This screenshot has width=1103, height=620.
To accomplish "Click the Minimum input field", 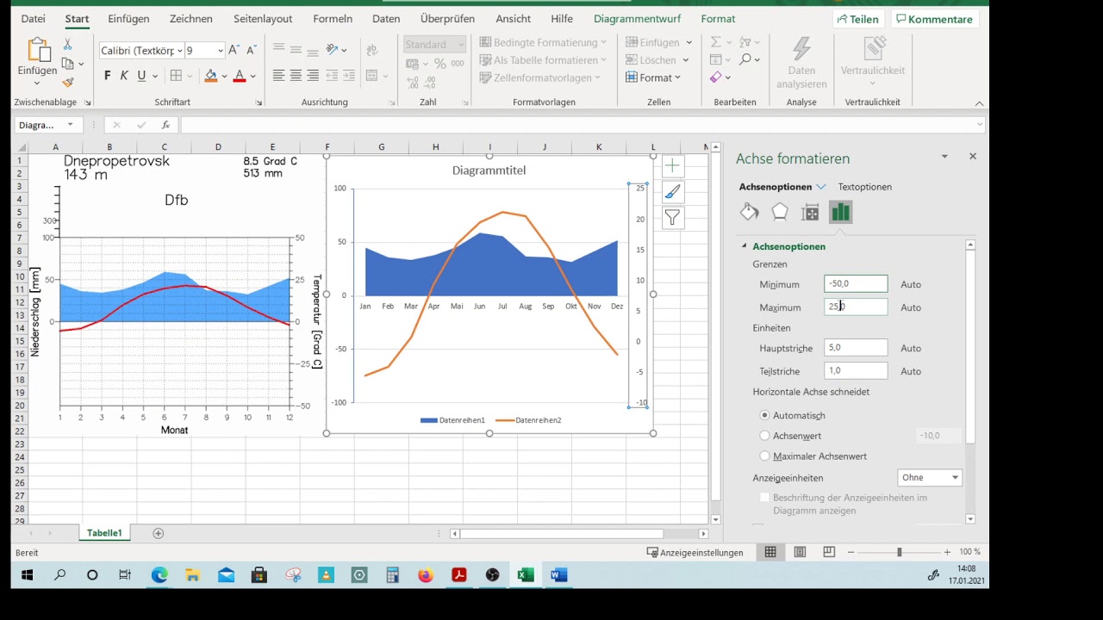I will pos(856,283).
